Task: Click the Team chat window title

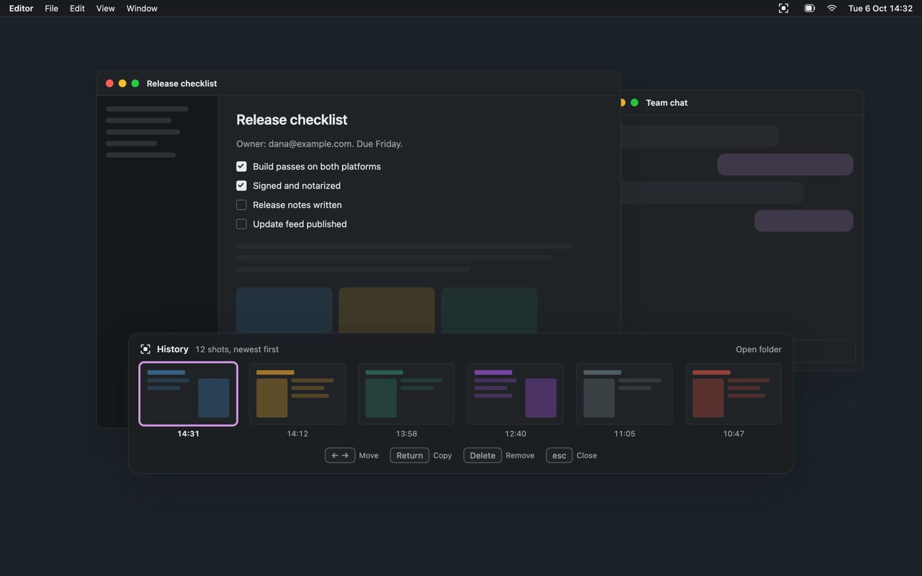Action: click(x=666, y=103)
